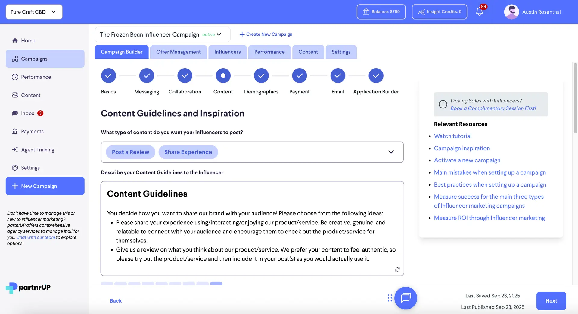Open the Frozen Bean campaign dropdown
578x314 pixels.
(219, 34)
